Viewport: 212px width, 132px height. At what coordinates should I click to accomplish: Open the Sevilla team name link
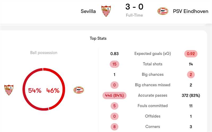coord(88,11)
